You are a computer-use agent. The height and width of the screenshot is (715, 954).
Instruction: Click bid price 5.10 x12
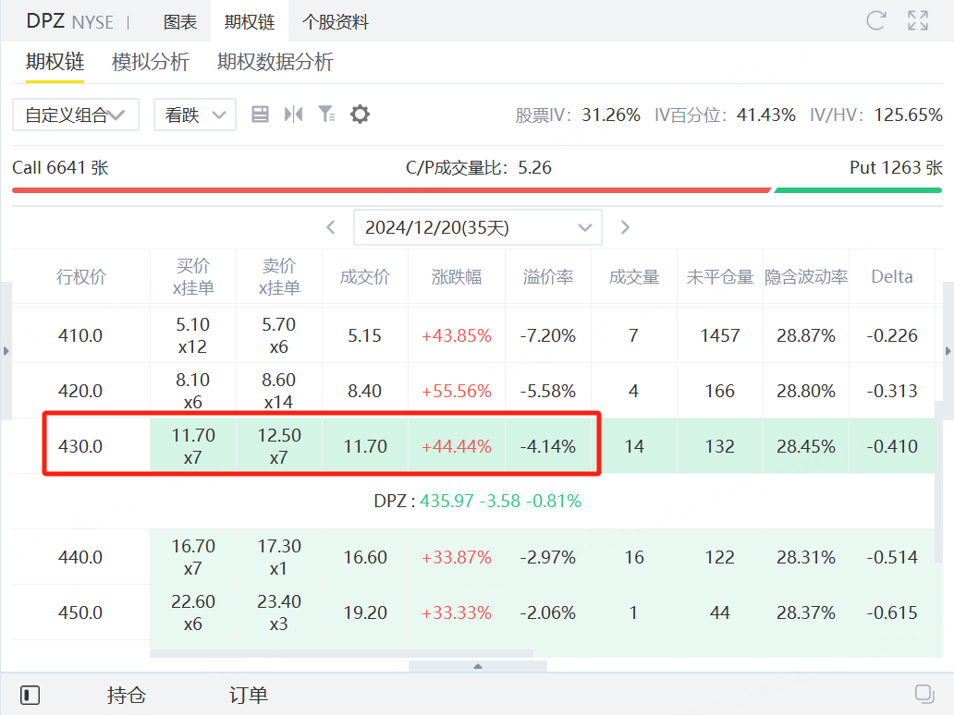[x=193, y=335]
